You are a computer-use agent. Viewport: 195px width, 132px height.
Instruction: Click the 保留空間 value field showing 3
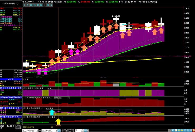click(78, 130)
